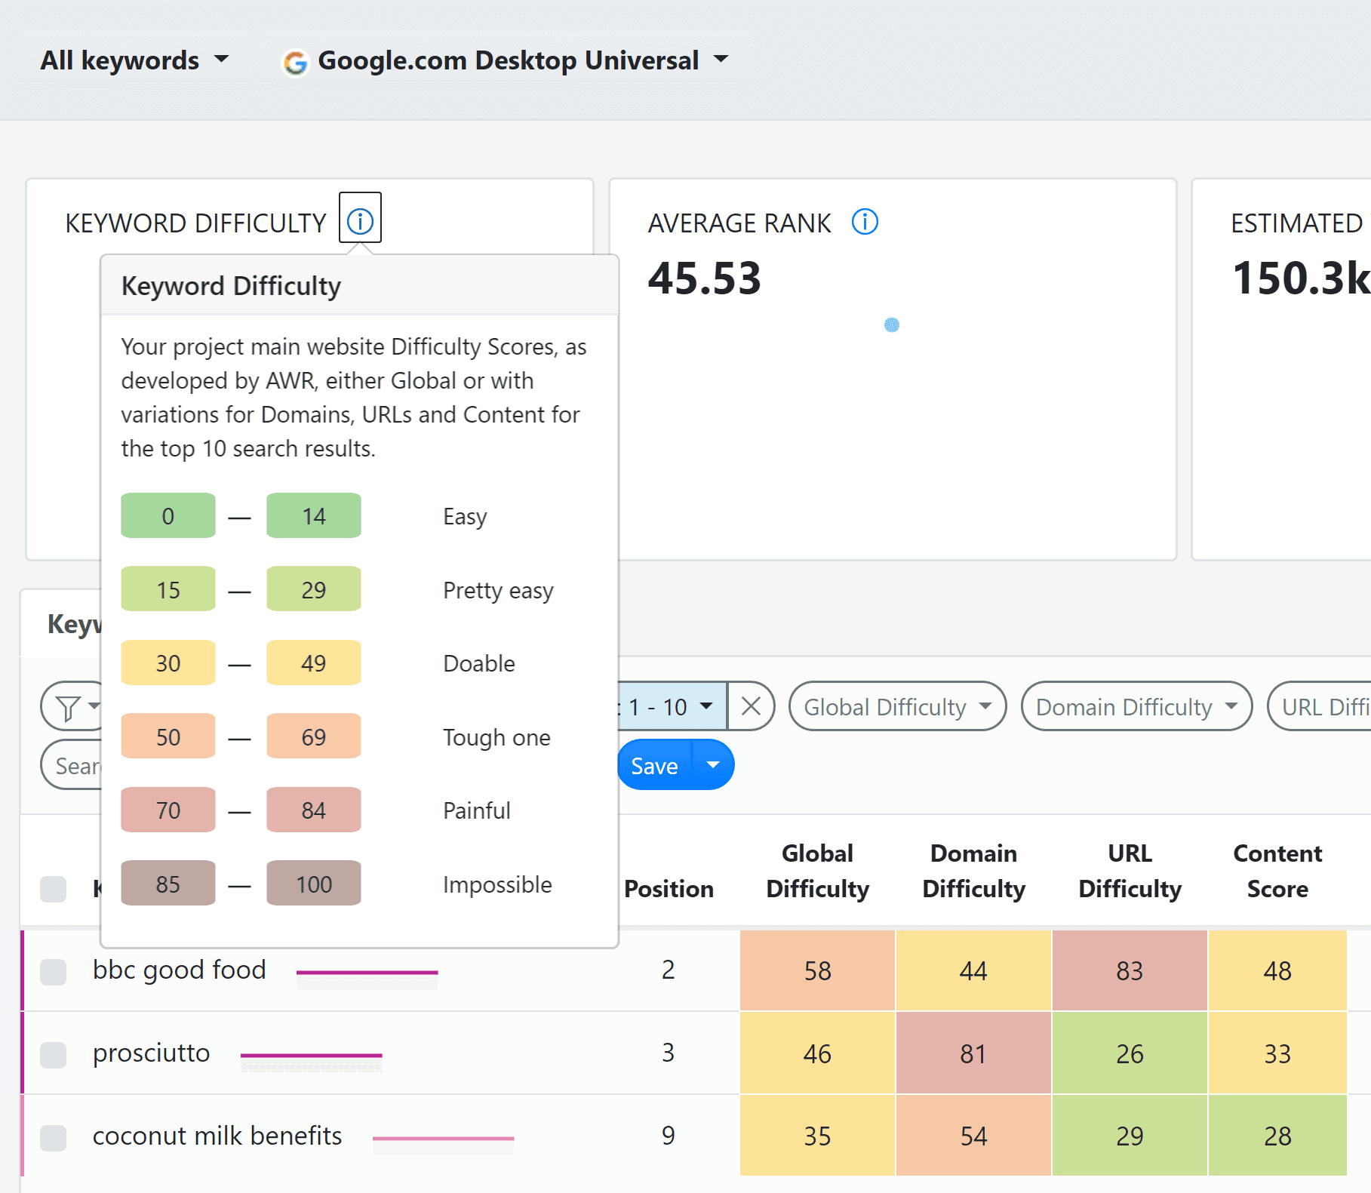Click the Average Rank info icon
1371x1193 pixels.
pos(865,222)
